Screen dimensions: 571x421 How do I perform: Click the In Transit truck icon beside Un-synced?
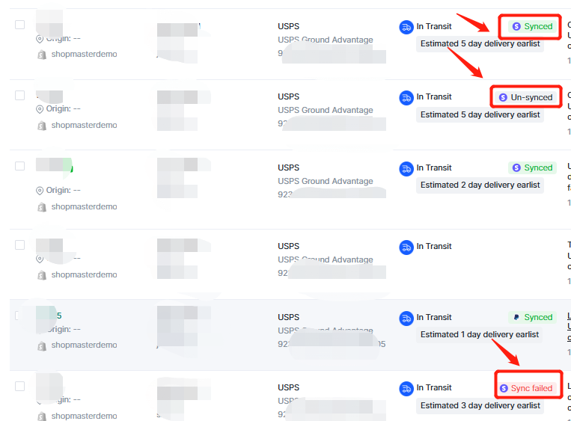tap(406, 97)
